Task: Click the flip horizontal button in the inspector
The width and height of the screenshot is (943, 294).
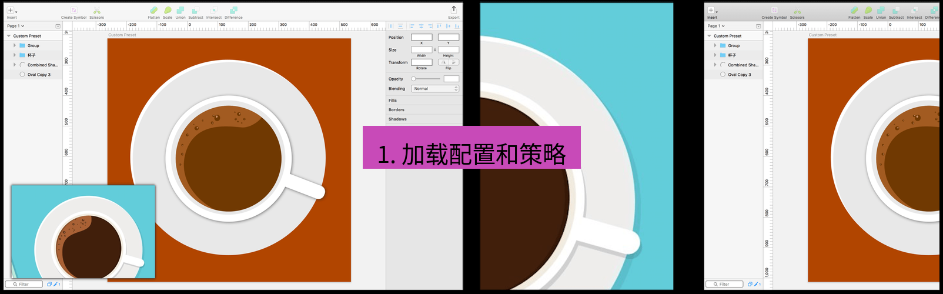Action: (443, 62)
